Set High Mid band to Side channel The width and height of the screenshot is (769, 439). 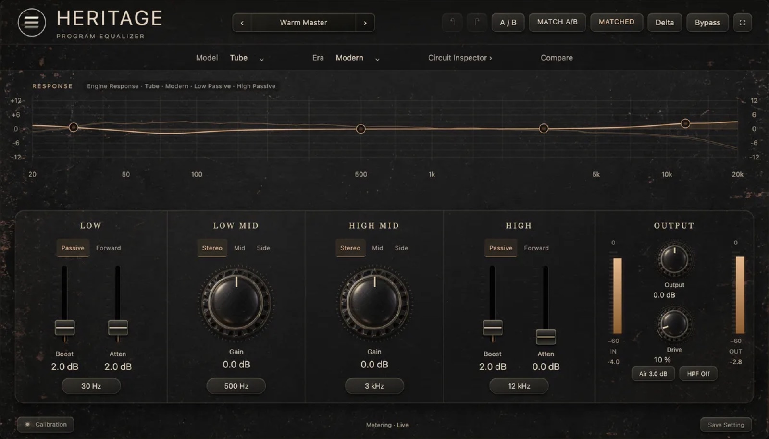401,248
